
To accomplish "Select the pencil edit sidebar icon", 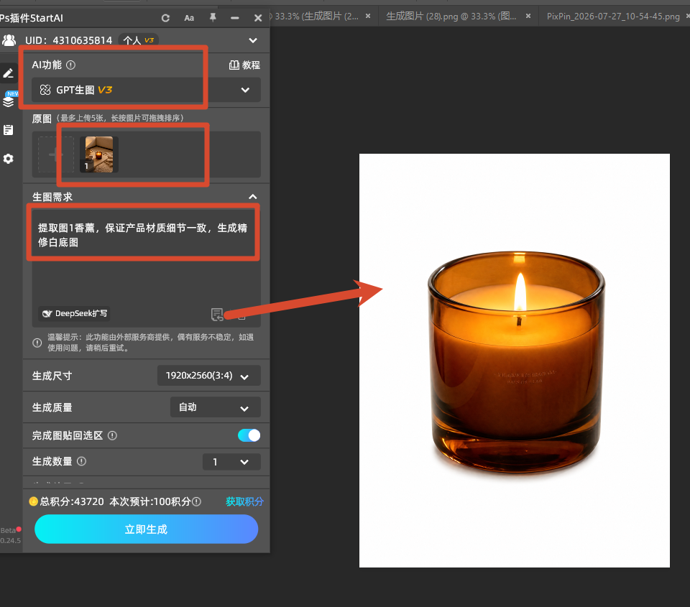I will coord(9,73).
